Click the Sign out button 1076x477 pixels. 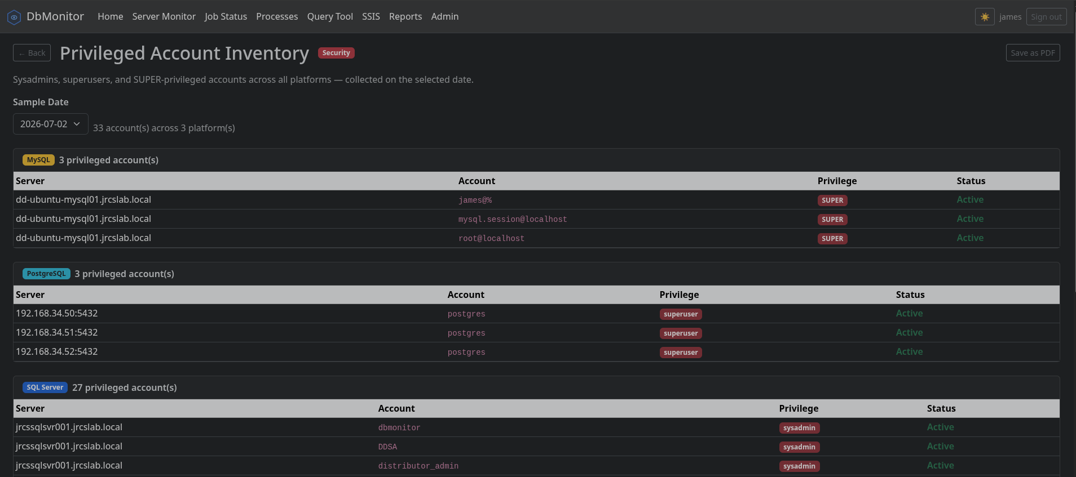(x=1046, y=17)
